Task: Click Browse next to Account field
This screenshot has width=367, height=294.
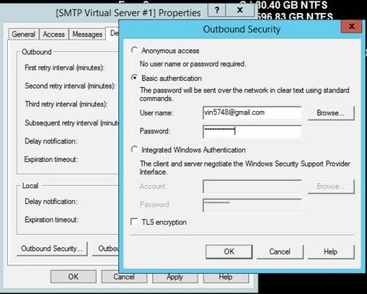Action: (x=331, y=187)
